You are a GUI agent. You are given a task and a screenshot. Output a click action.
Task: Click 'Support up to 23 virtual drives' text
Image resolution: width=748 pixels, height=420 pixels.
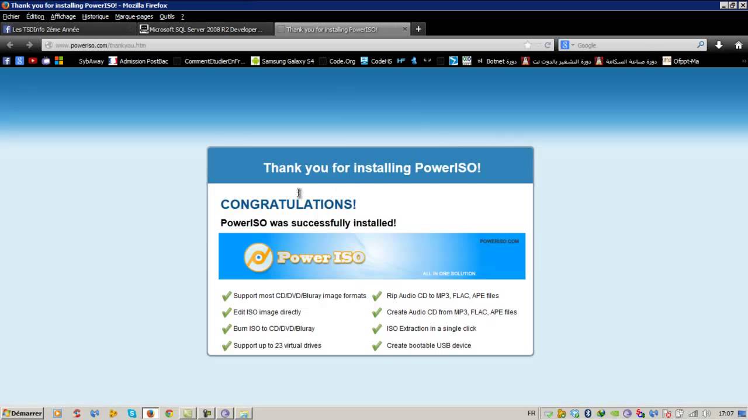[277, 345]
